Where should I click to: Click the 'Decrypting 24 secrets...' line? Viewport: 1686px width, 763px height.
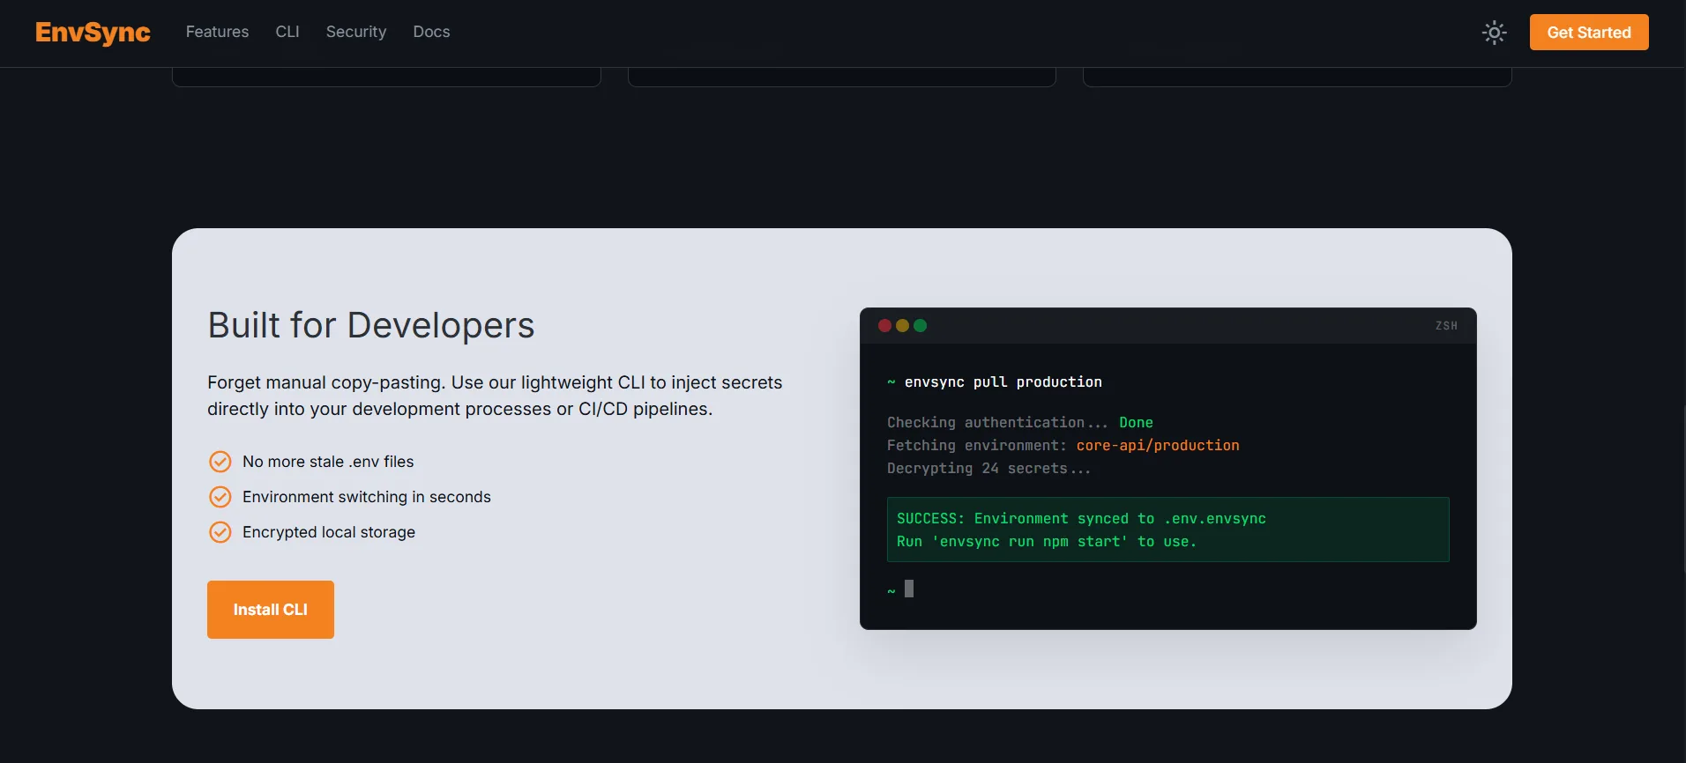click(989, 468)
